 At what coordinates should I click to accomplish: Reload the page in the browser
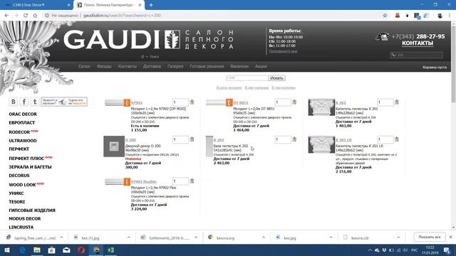click(26, 16)
